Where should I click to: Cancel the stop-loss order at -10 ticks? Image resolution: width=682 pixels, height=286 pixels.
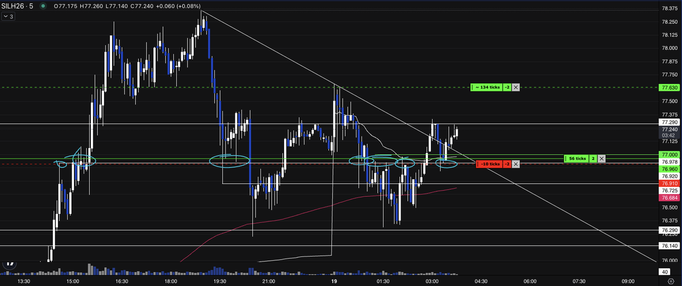(515, 164)
